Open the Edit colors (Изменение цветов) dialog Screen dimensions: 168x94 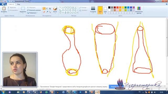139,10
